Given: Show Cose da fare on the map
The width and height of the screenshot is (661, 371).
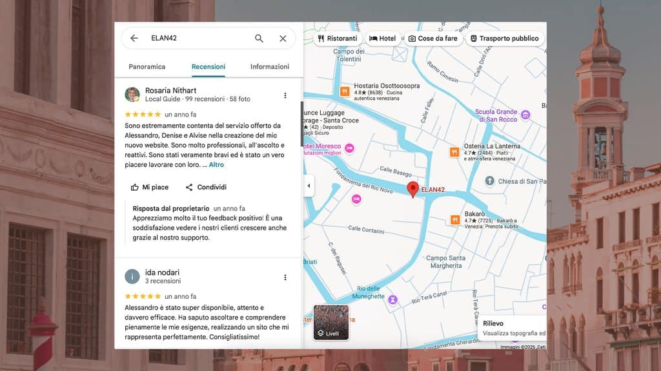Looking at the screenshot, I should (433, 38).
